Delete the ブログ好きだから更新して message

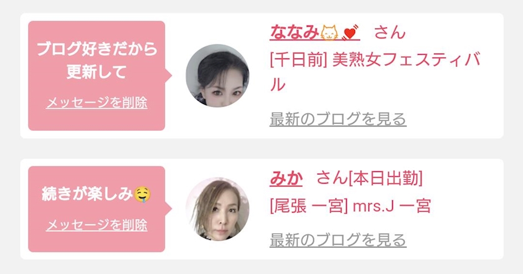(x=97, y=103)
